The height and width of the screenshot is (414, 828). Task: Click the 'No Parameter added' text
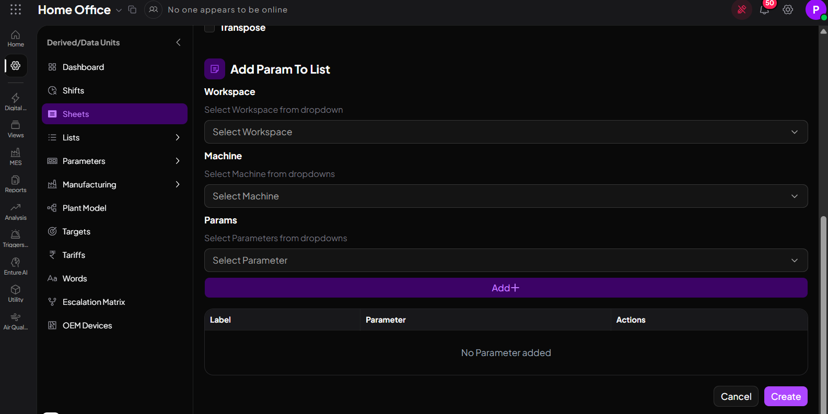click(x=506, y=353)
